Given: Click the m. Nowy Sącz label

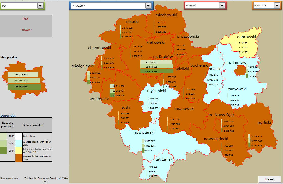Looking at the screenshot, I should (x=221, y=115).
